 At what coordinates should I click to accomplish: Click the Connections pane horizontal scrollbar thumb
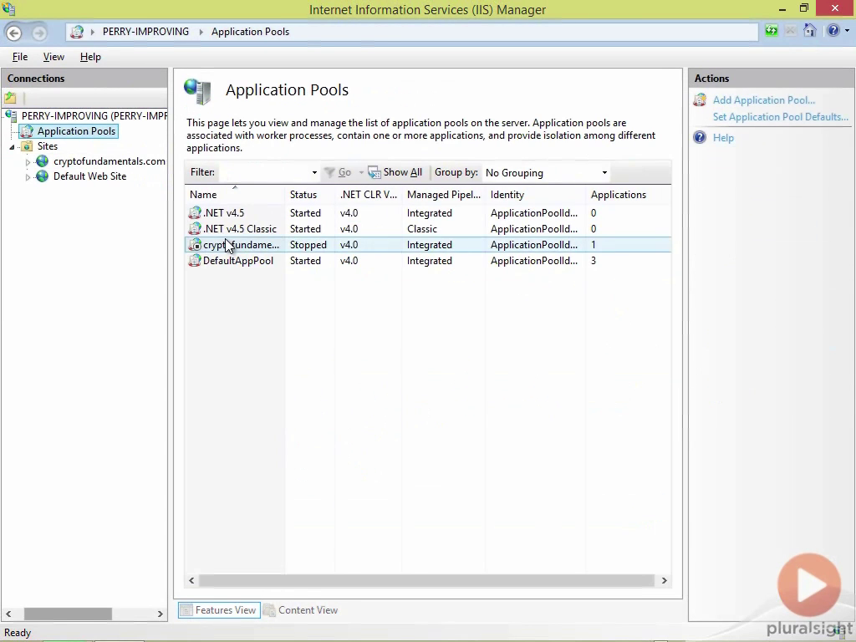click(68, 614)
